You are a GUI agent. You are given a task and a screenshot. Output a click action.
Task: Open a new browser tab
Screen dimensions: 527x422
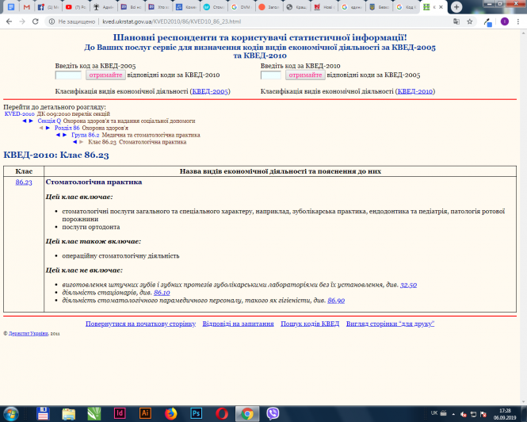click(x=456, y=6)
